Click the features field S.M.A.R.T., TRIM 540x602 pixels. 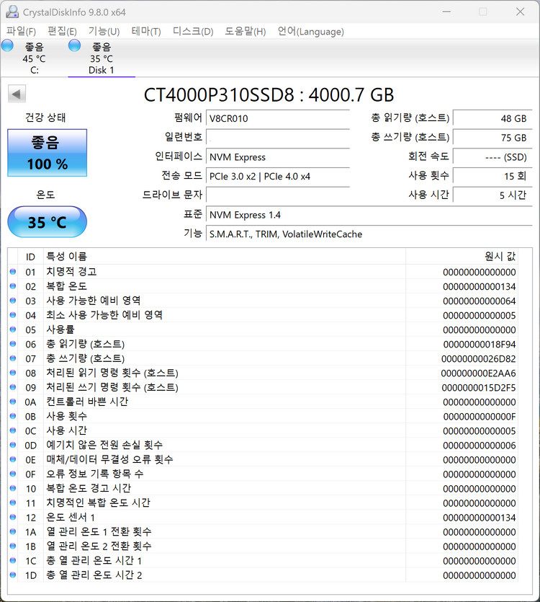[x=369, y=234]
